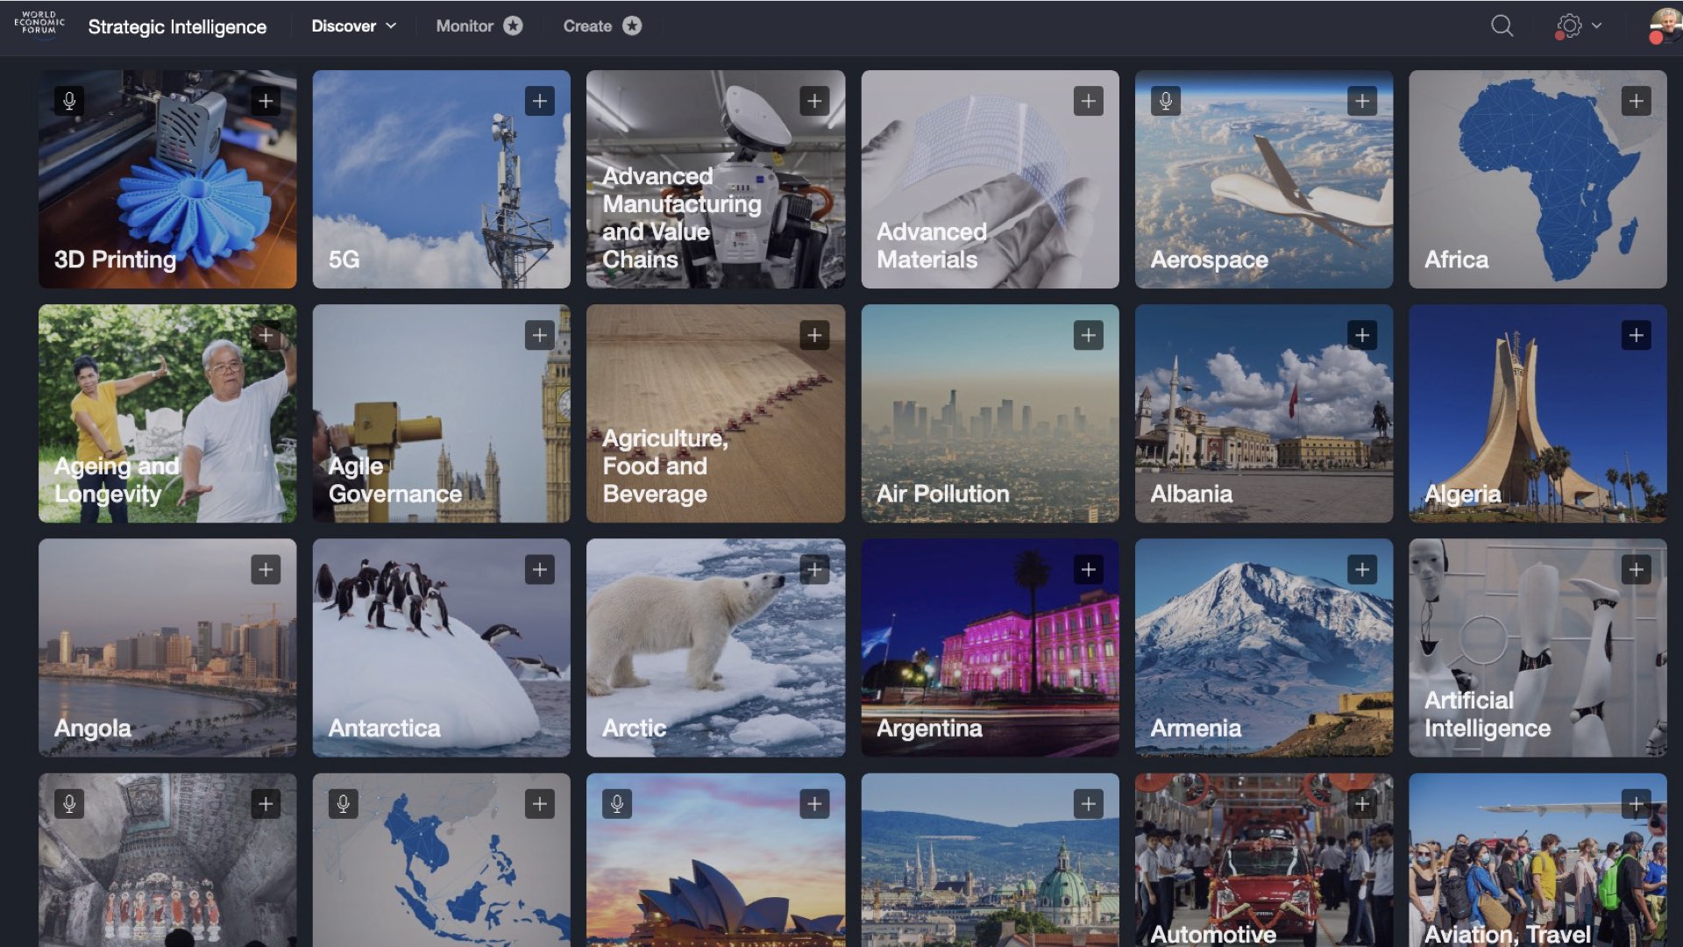The image size is (1683, 947).
Task: Open the Discover dropdown menu
Action: coord(354,26)
